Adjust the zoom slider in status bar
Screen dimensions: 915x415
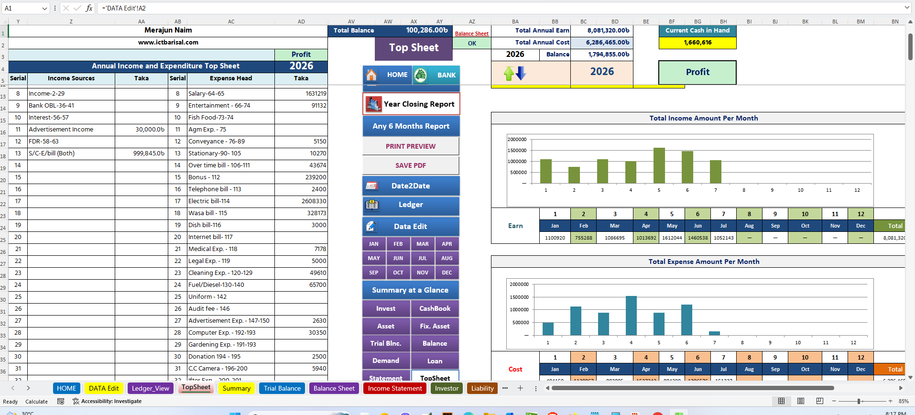(859, 401)
